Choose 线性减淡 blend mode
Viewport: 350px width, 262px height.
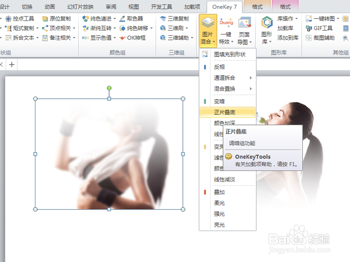227,179
